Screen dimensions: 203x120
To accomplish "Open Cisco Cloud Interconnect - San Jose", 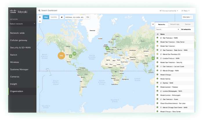I will [173, 103].
